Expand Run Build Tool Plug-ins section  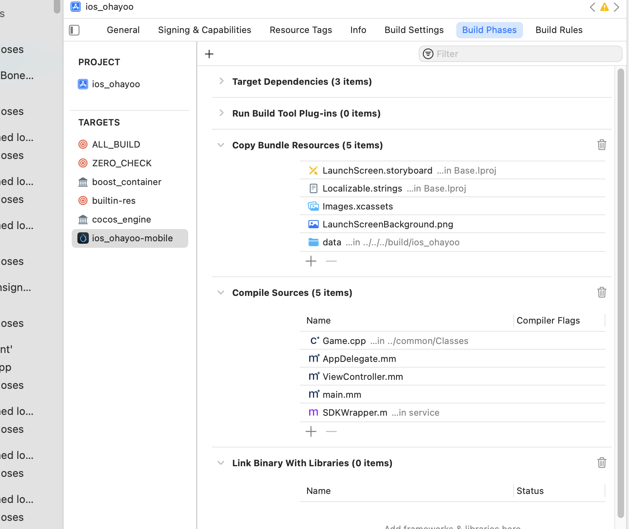pyautogui.click(x=221, y=113)
